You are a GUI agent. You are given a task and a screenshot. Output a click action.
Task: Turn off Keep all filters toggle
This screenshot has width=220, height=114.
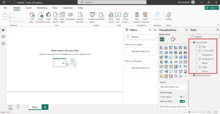[182, 101]
